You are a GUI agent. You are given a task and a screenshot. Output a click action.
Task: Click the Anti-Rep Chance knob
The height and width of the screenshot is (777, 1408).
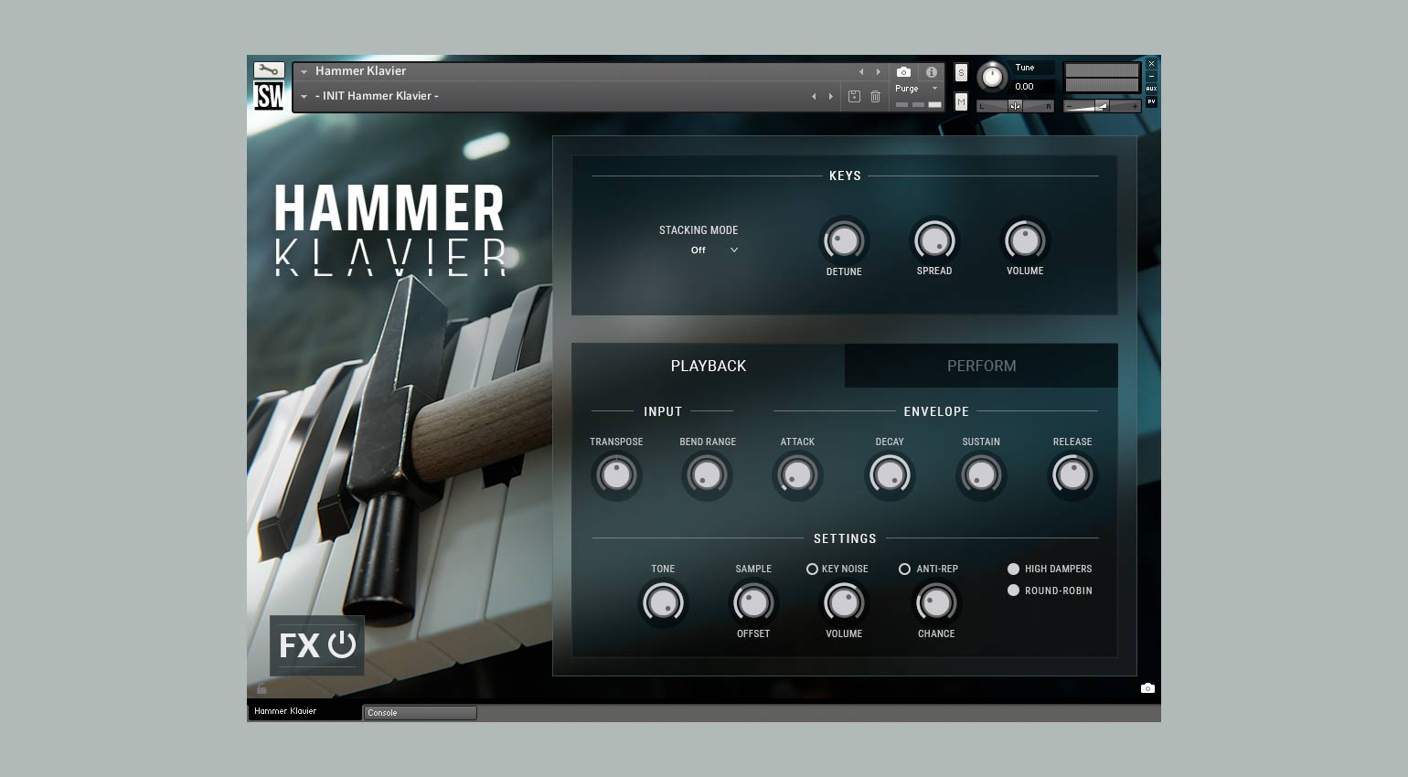coord(935,603)
